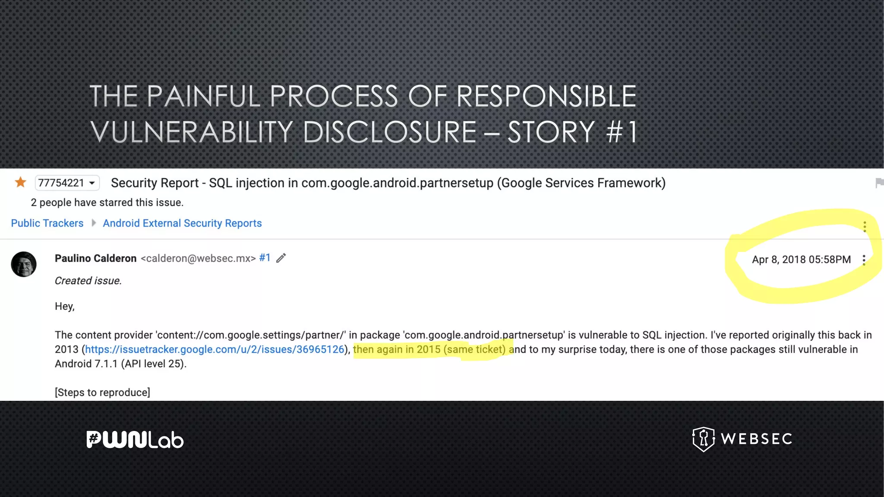
Task: Open the comment's three-dot options menu
Action: pos(864,260)
